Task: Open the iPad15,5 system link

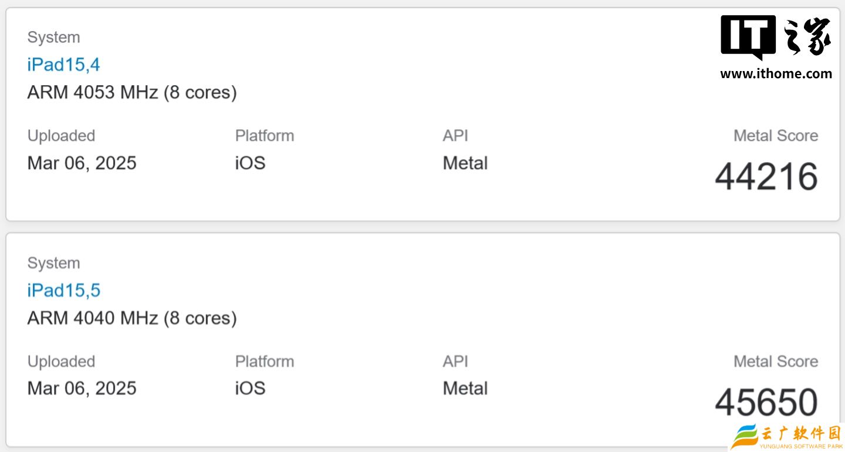Action: 63,290
